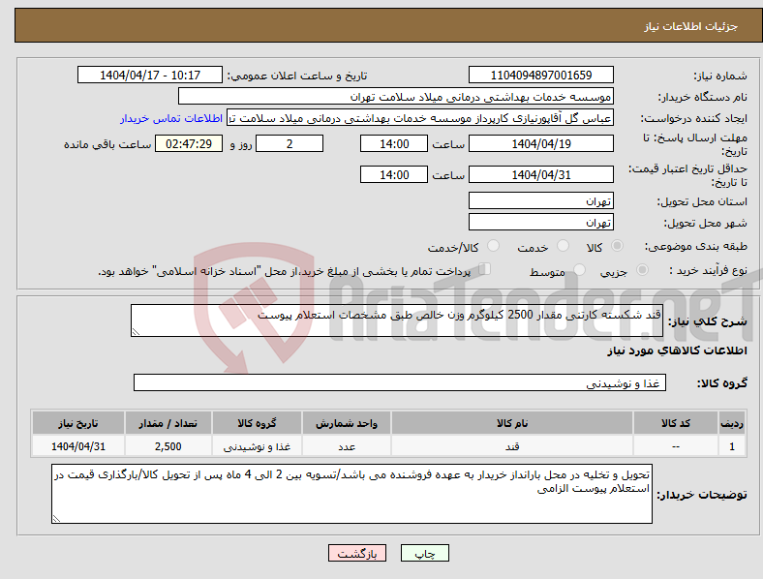Screen dimensions: 763x579
Task: Click the request creator name field
Action: [x=420, y=118]
